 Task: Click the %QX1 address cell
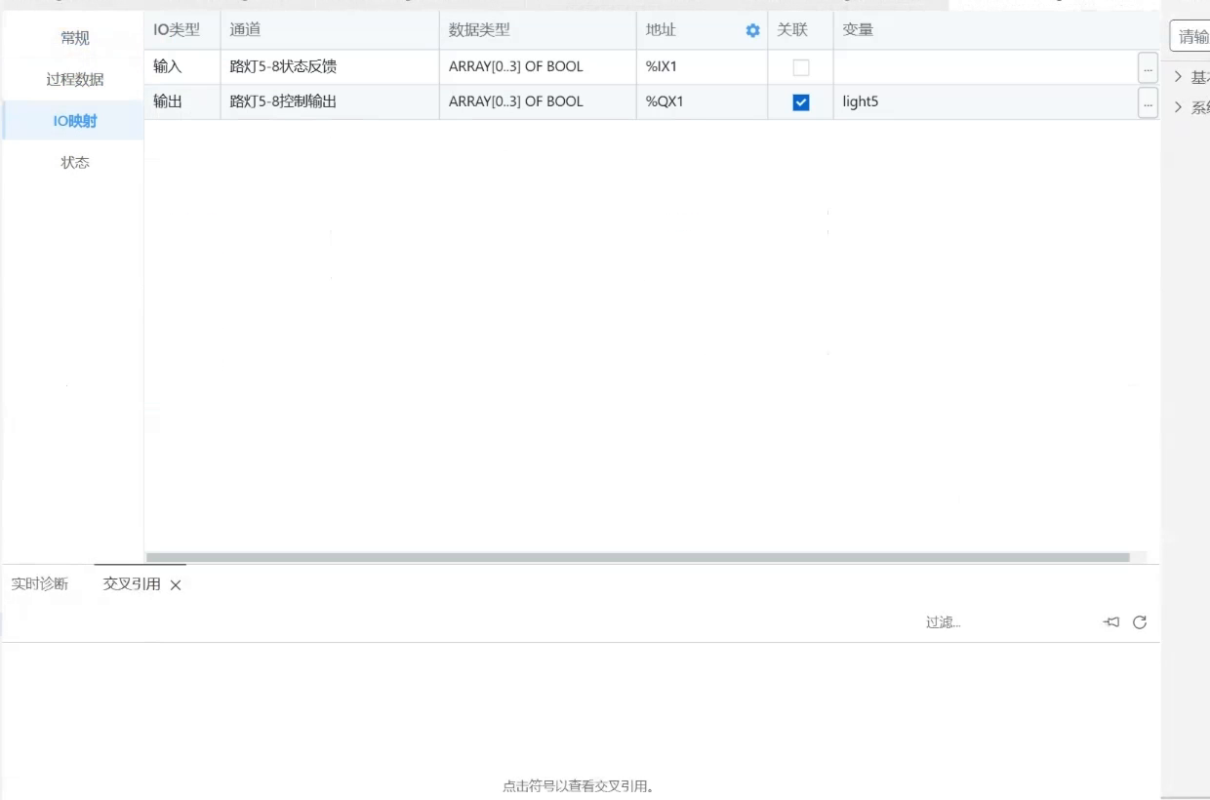pyautogui.click(x=702, y=102)
